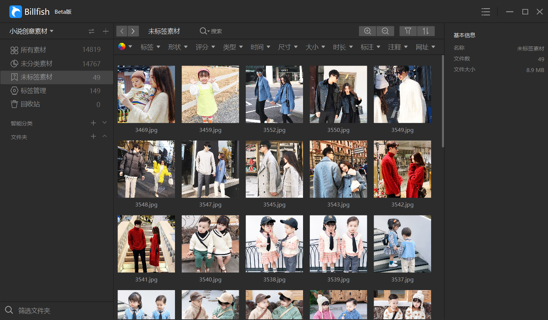Open the 大小 filter dropdown
This screenshot has width=548, height=320.
point(315,47)
